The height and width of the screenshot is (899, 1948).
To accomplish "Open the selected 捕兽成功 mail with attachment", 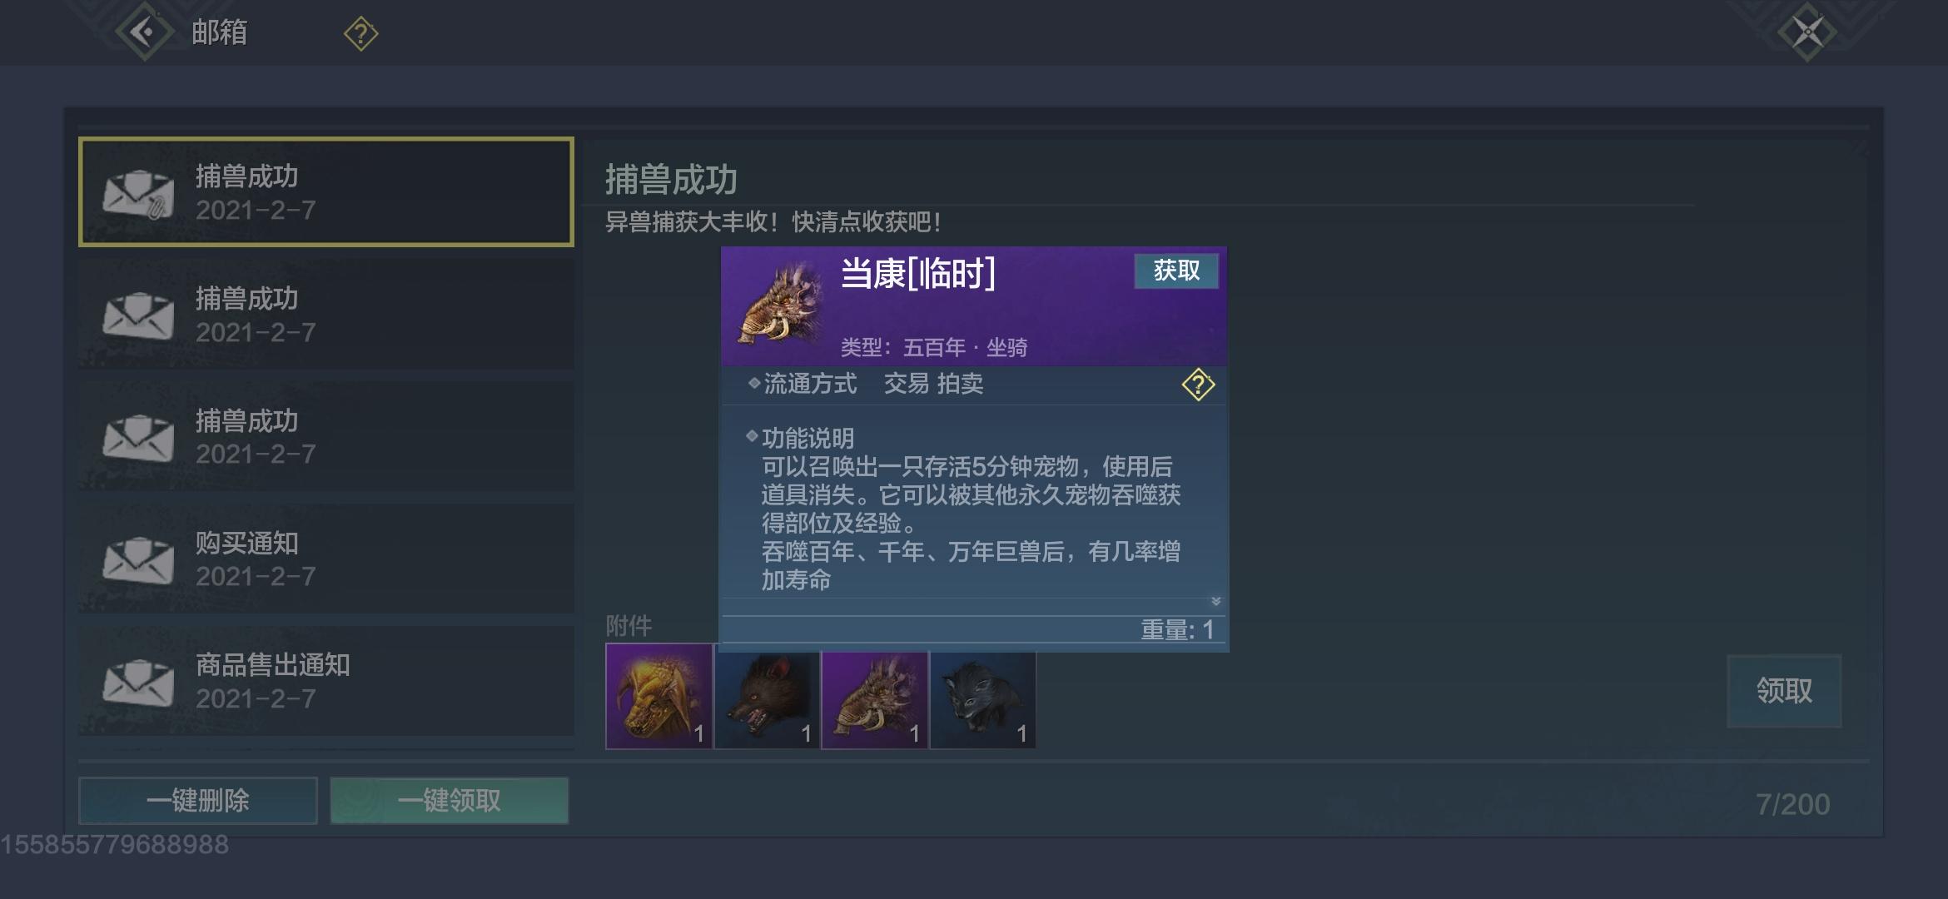I will click(326, 192).
